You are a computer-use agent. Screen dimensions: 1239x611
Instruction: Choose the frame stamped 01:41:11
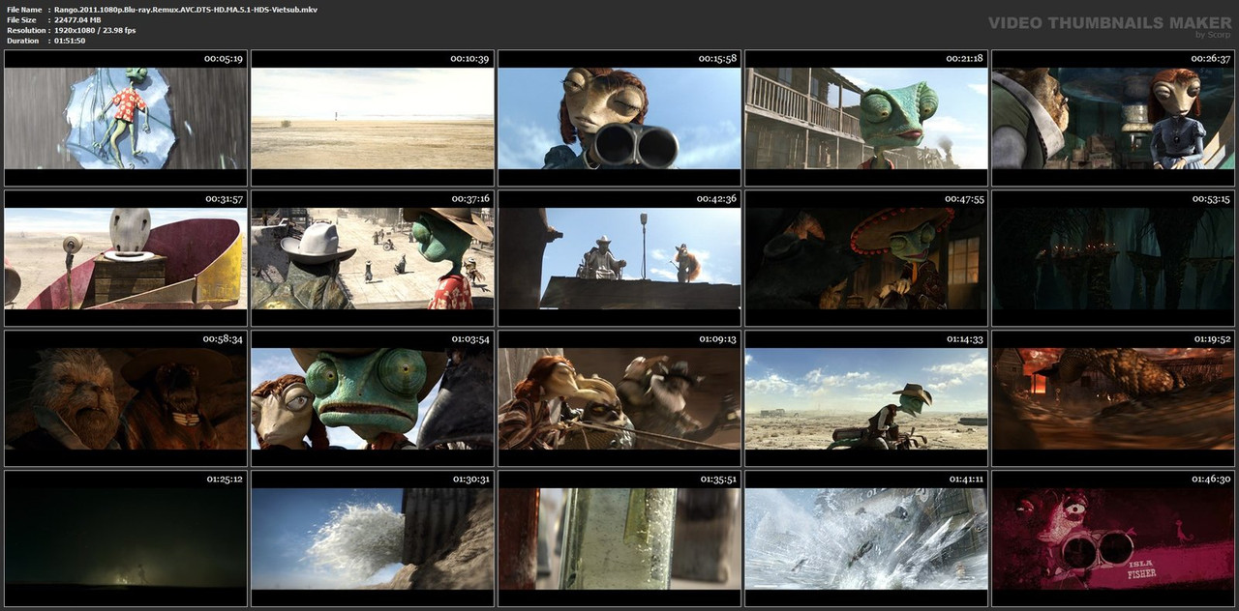click(866, 538)
